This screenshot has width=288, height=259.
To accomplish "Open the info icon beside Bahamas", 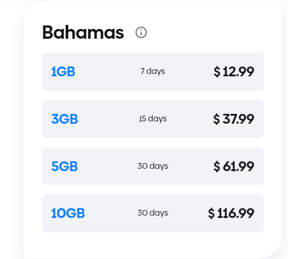I will pyautogui.click(x=141, y=32).
